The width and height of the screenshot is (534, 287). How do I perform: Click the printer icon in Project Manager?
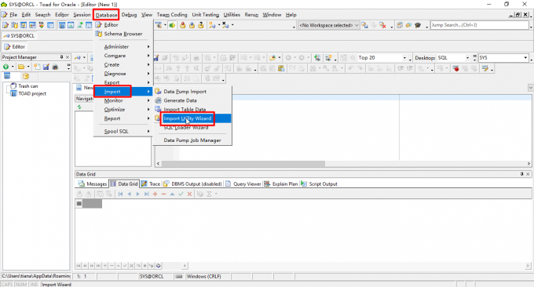pyautogui.click(x=55, y=67)
